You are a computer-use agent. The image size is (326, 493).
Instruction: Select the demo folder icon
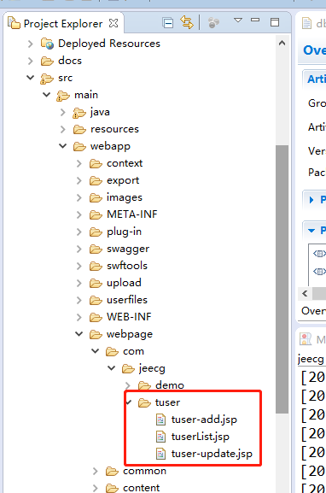point(144,385)
